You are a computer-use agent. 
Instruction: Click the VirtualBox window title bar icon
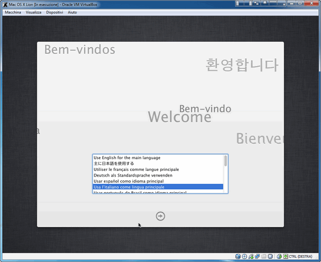click(5, 4)
